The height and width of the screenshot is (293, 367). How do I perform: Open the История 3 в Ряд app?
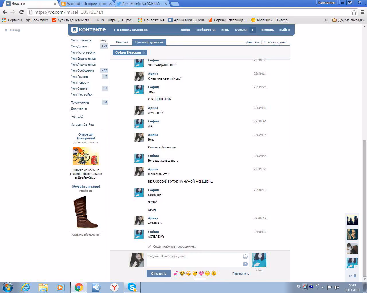click(82, 124)
